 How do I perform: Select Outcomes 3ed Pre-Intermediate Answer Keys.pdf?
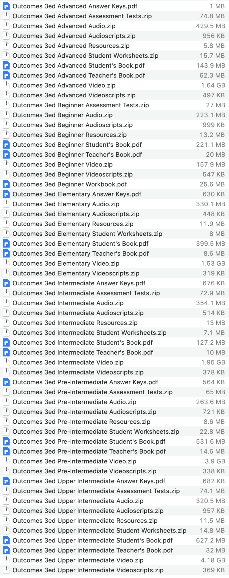tap(114, 382)
